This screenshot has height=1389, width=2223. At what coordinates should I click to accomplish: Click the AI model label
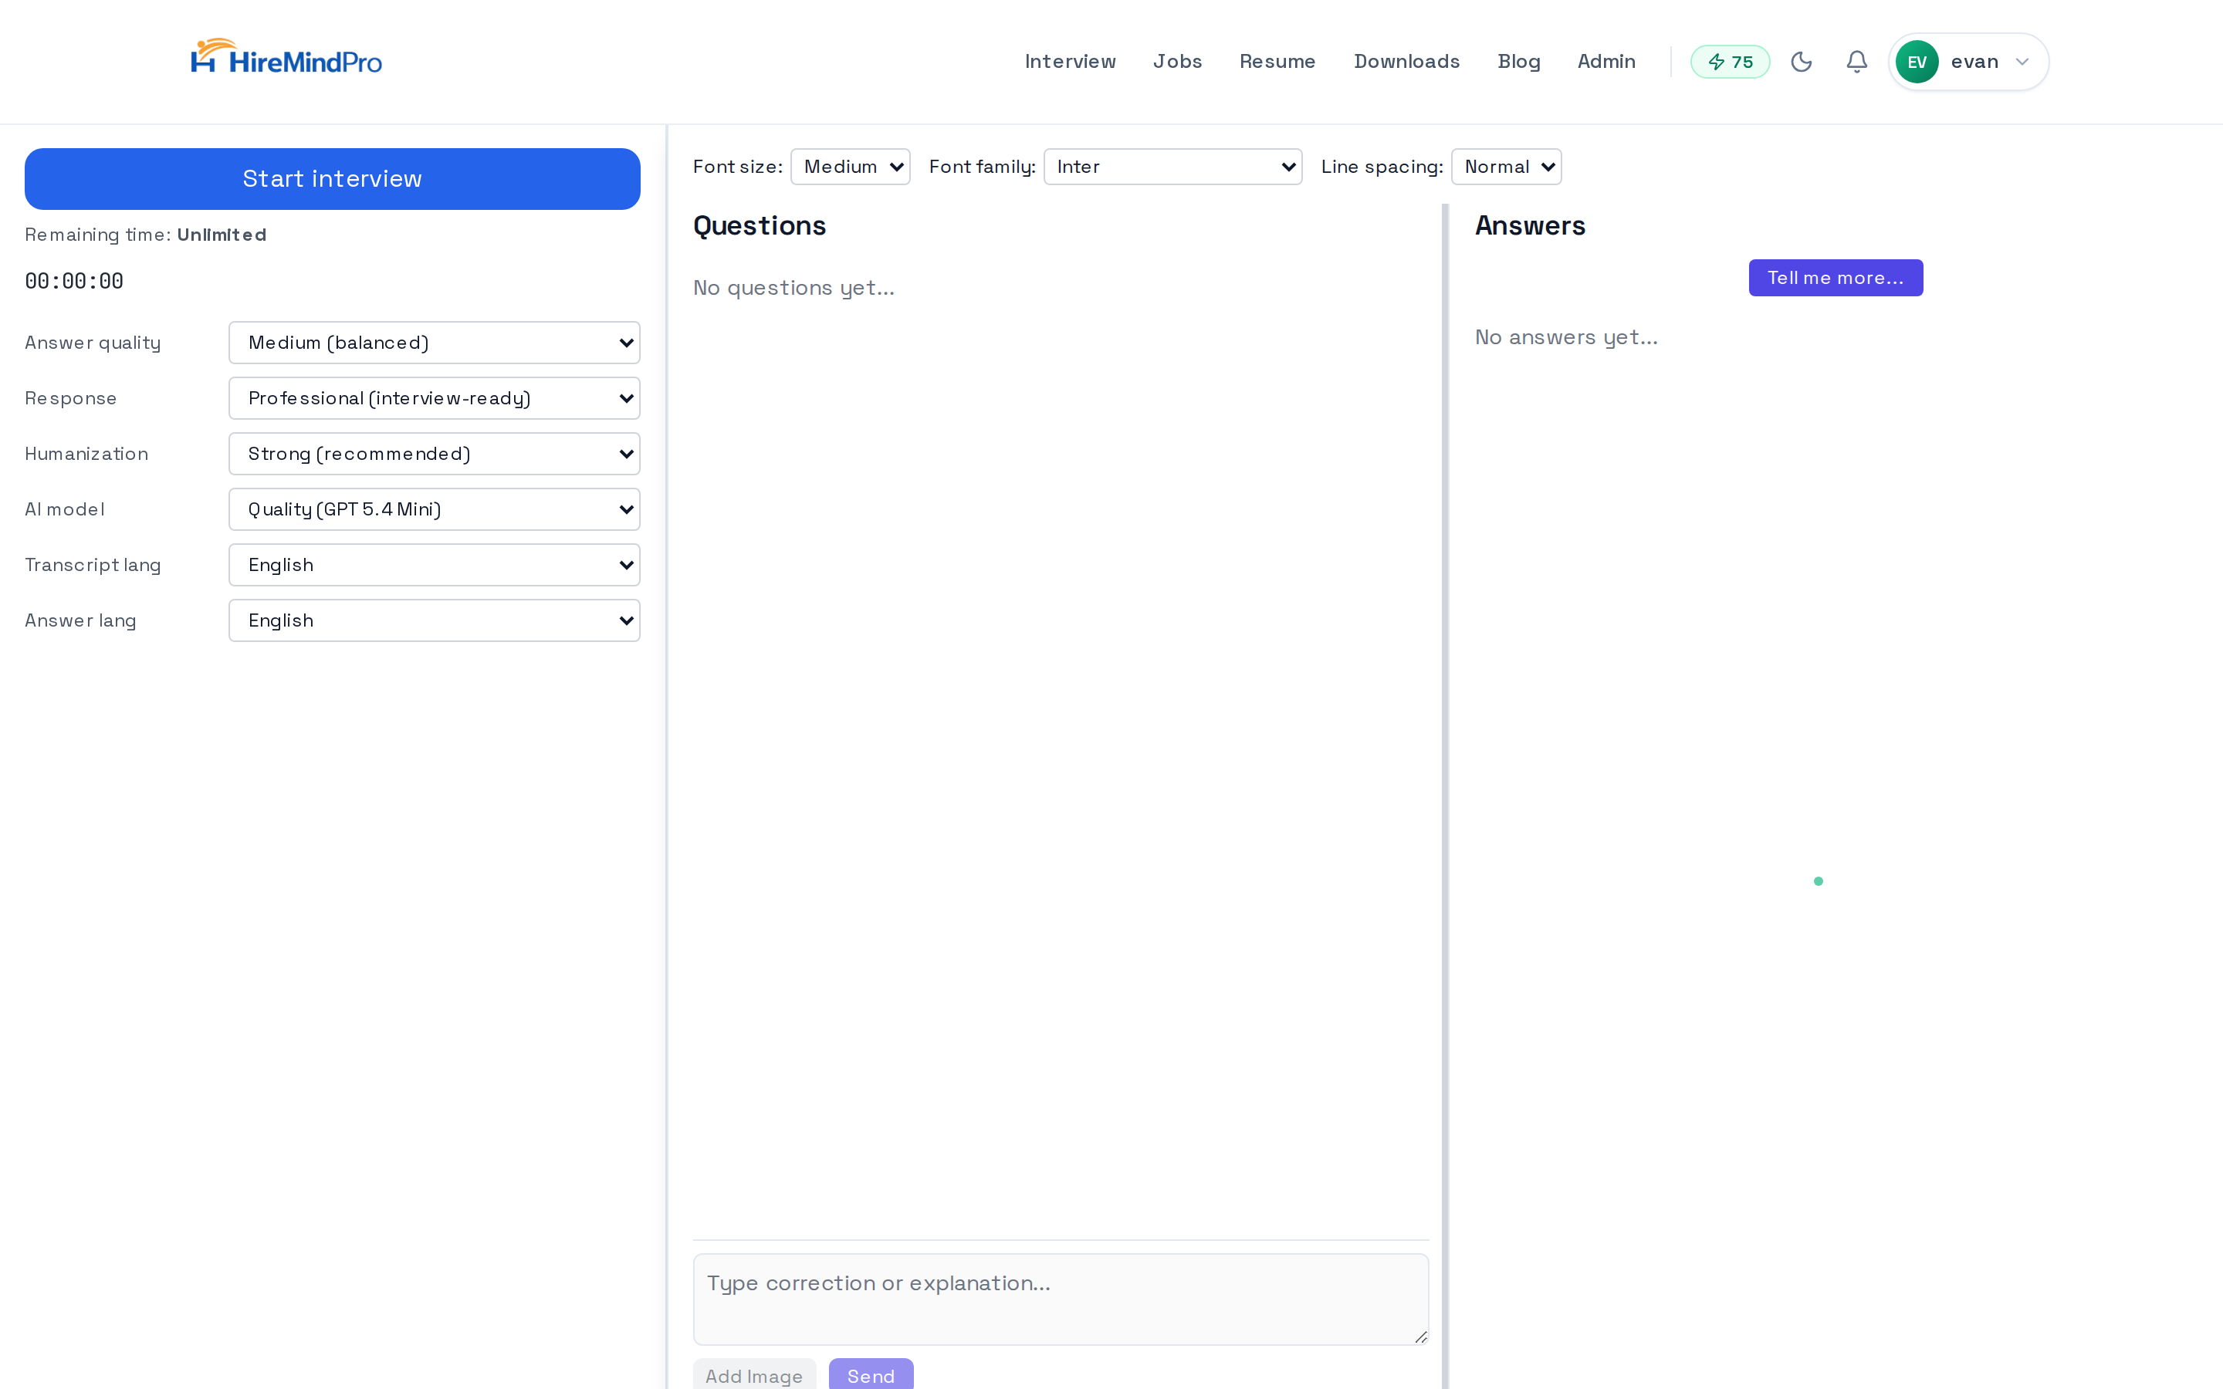pyautogui.click(x=65, y=509)
